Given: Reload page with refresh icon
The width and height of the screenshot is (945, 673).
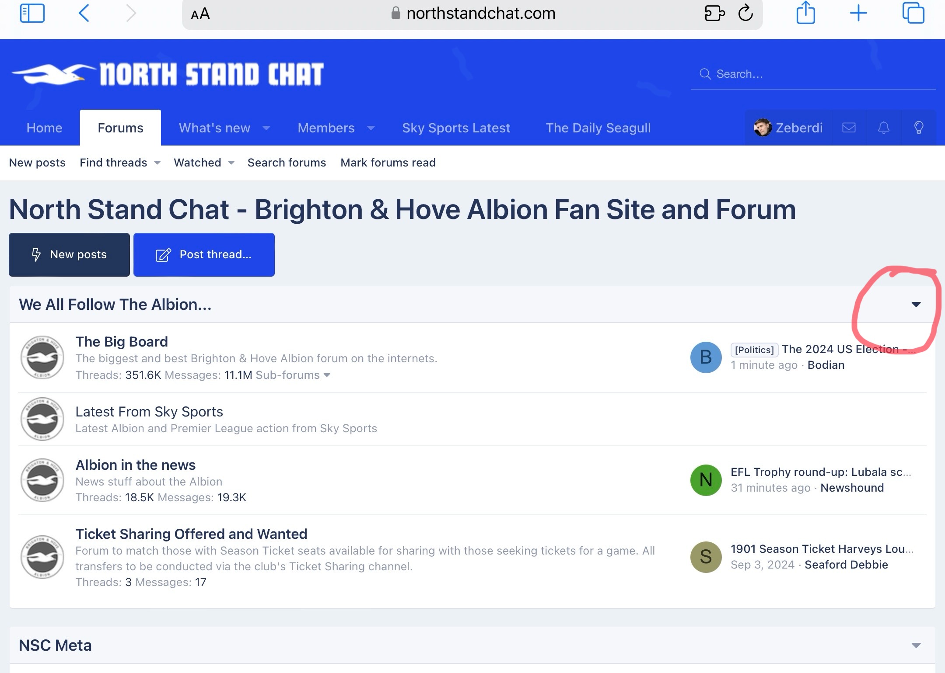Looking at the screenshot, I should click(745, 13).
